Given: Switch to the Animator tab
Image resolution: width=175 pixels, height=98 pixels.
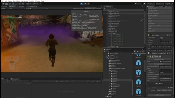Looking at the screenshot, I should pyautogui.click(x=21, y=6).
